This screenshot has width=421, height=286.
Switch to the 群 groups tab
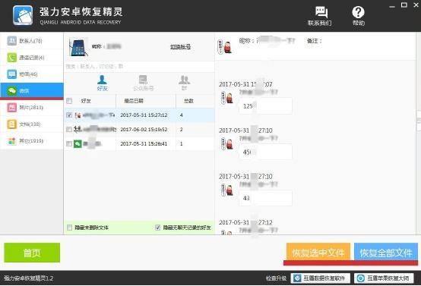184,83
